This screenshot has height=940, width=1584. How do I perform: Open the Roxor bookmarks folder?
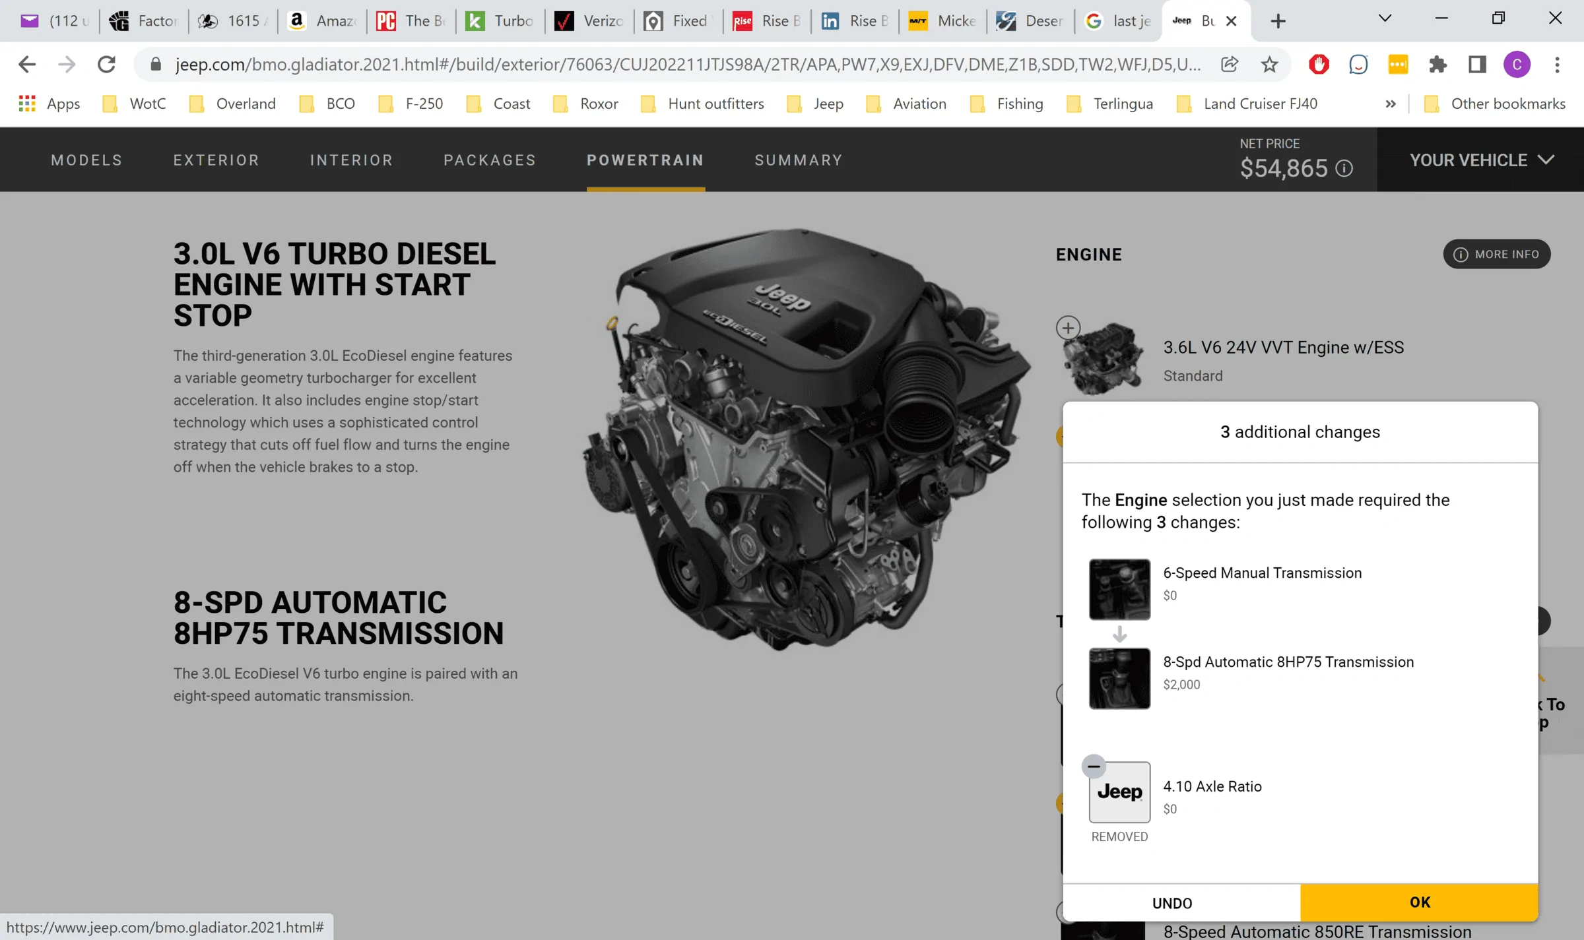coord(585,104)
